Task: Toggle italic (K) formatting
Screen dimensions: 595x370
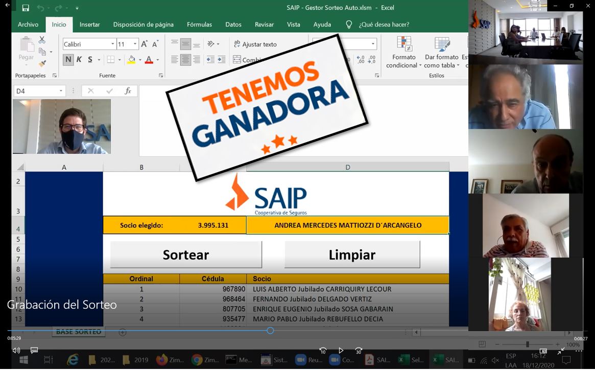Action: click(x=79, y=60)
